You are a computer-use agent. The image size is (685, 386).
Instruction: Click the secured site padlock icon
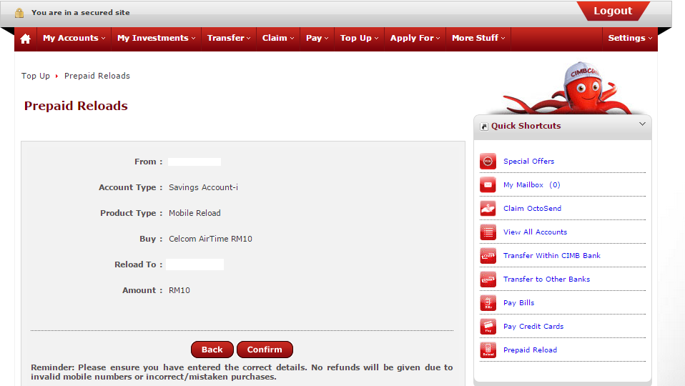[19, 13]
